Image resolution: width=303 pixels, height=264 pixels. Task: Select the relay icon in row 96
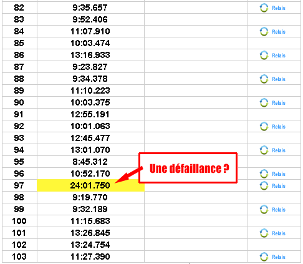pos(264,174)
